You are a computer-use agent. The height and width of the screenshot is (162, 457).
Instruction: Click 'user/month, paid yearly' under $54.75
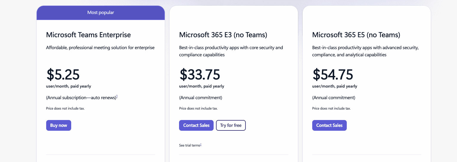(x=335, y=86)
